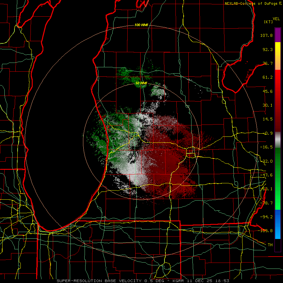Click the bright red segment of the color bar
The height and width of the screenshot is (283, 283).
278,80
